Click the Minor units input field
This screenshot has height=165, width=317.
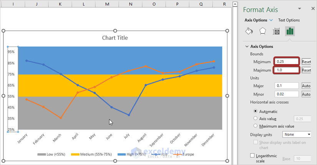(x=287, y=94)
